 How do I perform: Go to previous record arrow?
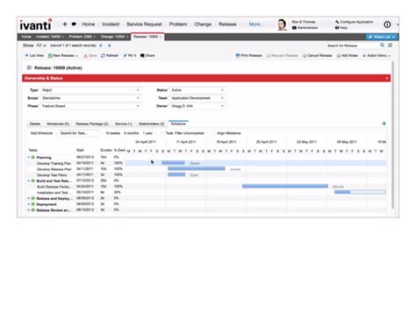pyautogui.click(x=101, y=46)
